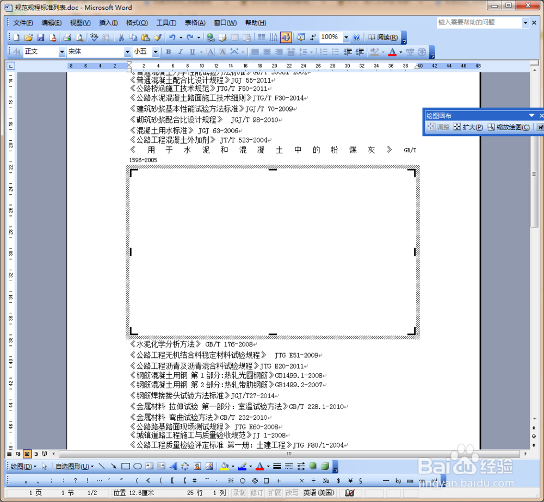Open the zoom level dropdown
Image resolution: width=544 pixels, height=502 pixels.
pyautogui.click(x=347, y=37)
